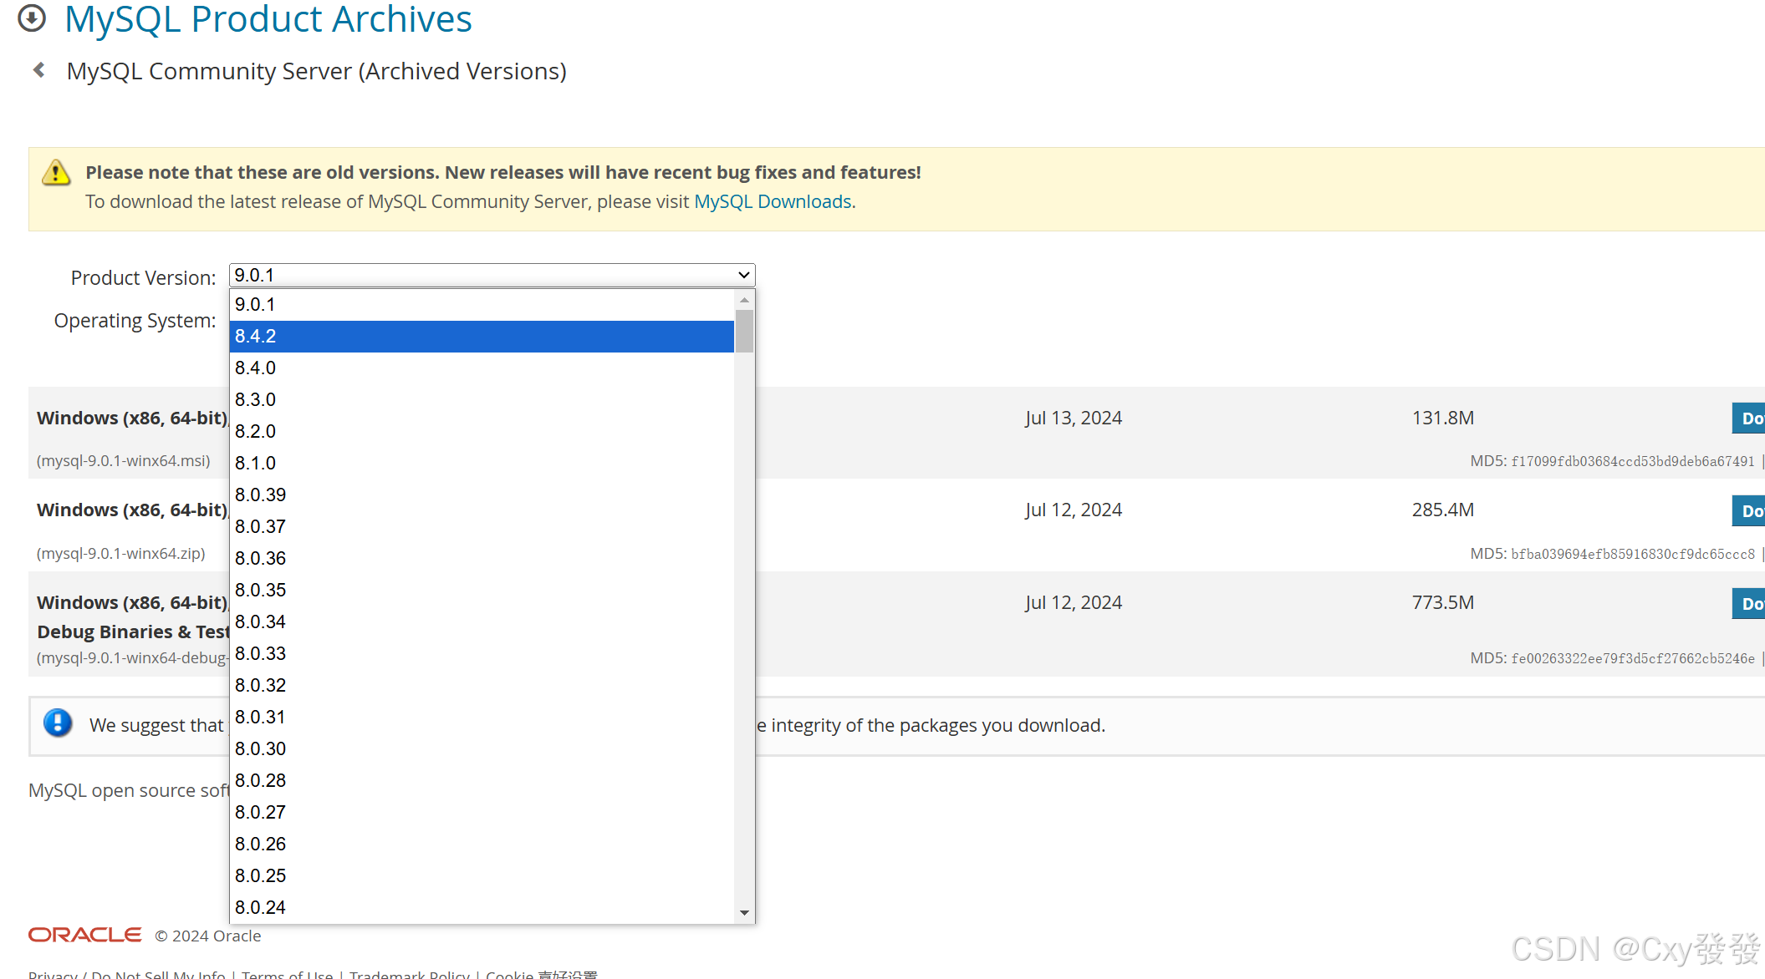Click the Oracle logo in footer
This screenshot has width=1765, height=979.
pos(84,935)
